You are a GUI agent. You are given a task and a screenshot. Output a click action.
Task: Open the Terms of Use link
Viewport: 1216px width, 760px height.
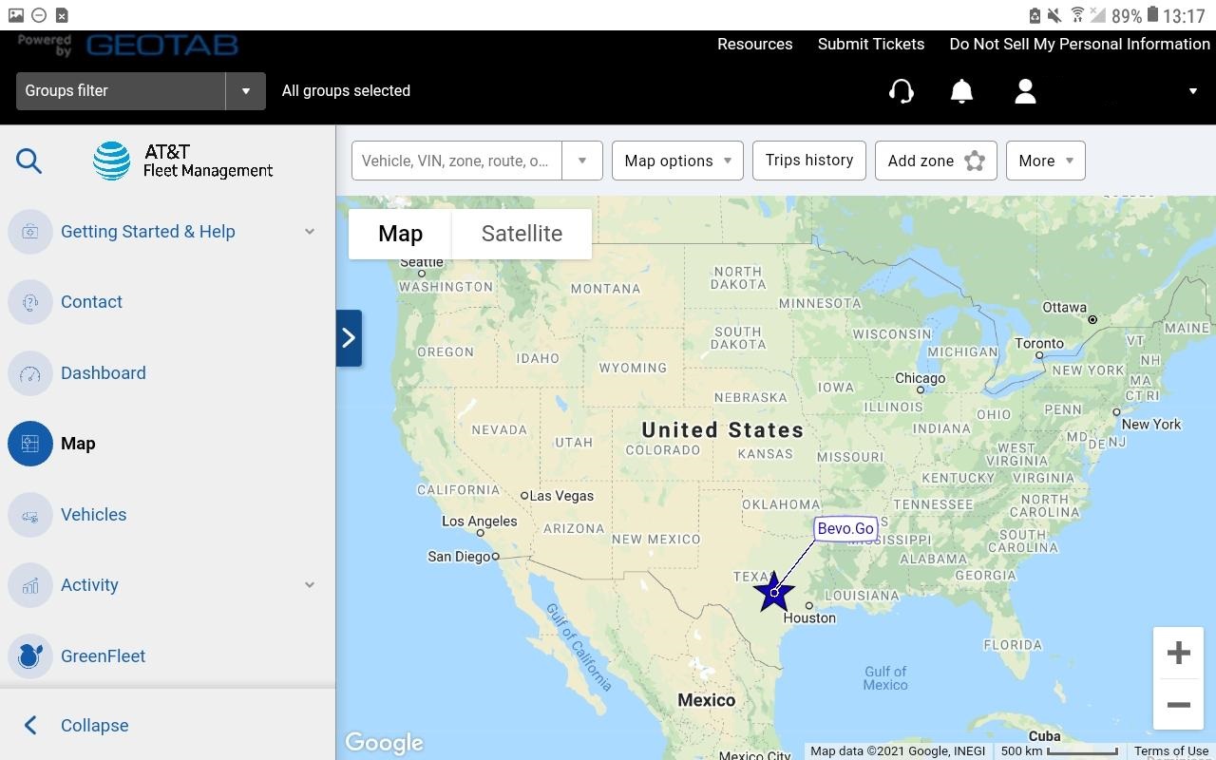coord(1171,750)
